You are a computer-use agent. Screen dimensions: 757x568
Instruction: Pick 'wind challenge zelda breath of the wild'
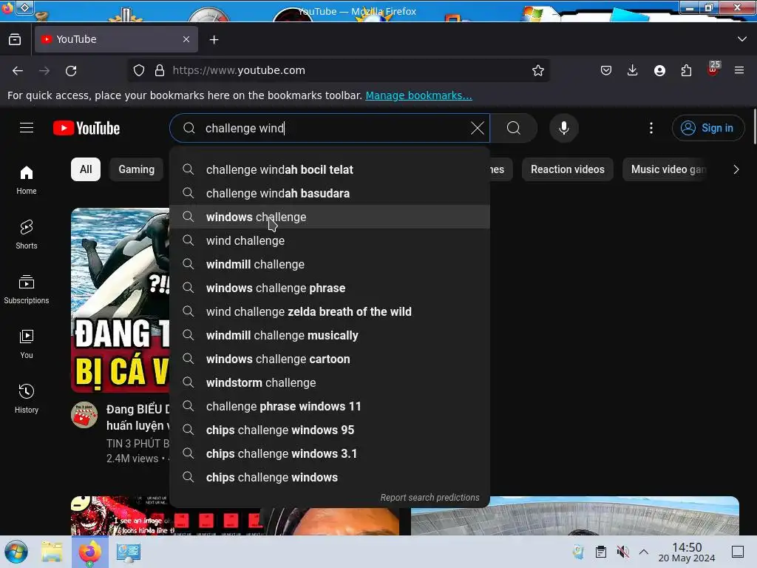coord(330,311)
